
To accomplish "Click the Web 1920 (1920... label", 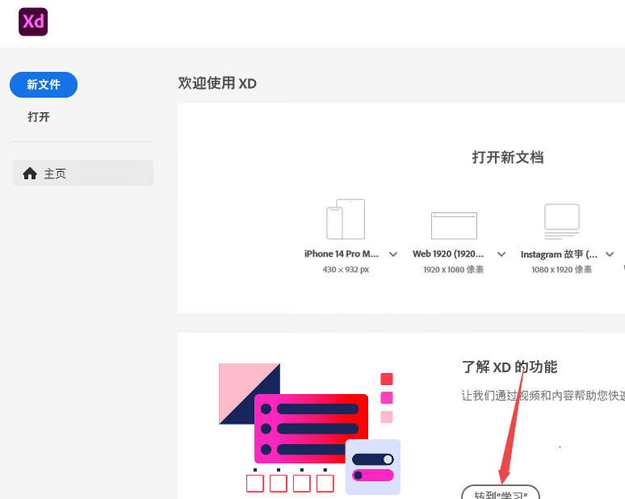I will [x=448, y=254].
